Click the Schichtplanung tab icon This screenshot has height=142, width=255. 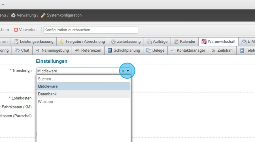(110, 51)
